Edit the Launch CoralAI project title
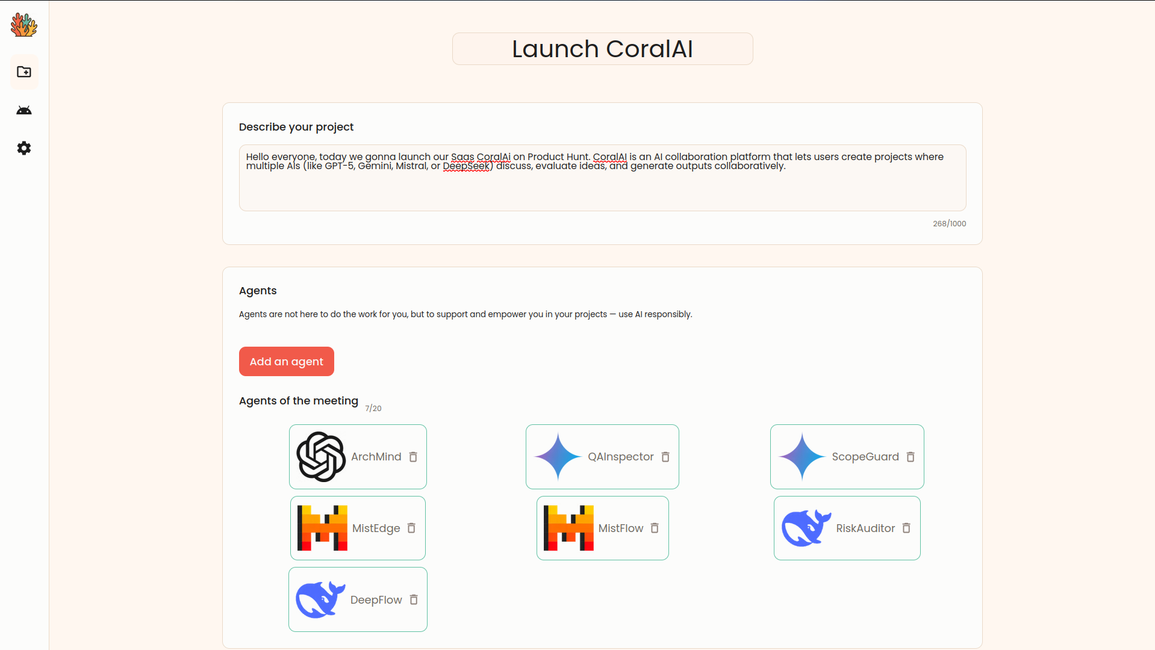The width and height of the screenshot is (1155, 650). (602, 49)
